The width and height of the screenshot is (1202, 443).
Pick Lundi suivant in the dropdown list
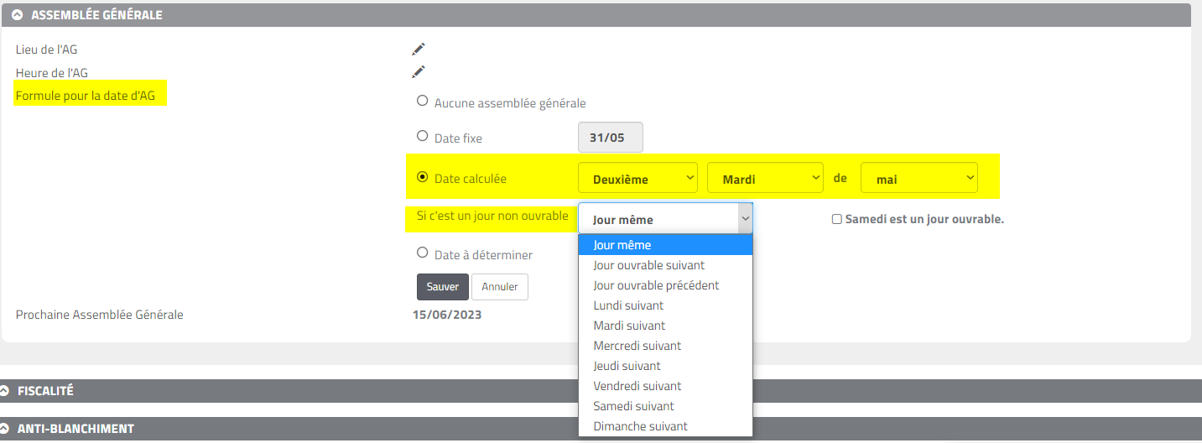(628, 305)
